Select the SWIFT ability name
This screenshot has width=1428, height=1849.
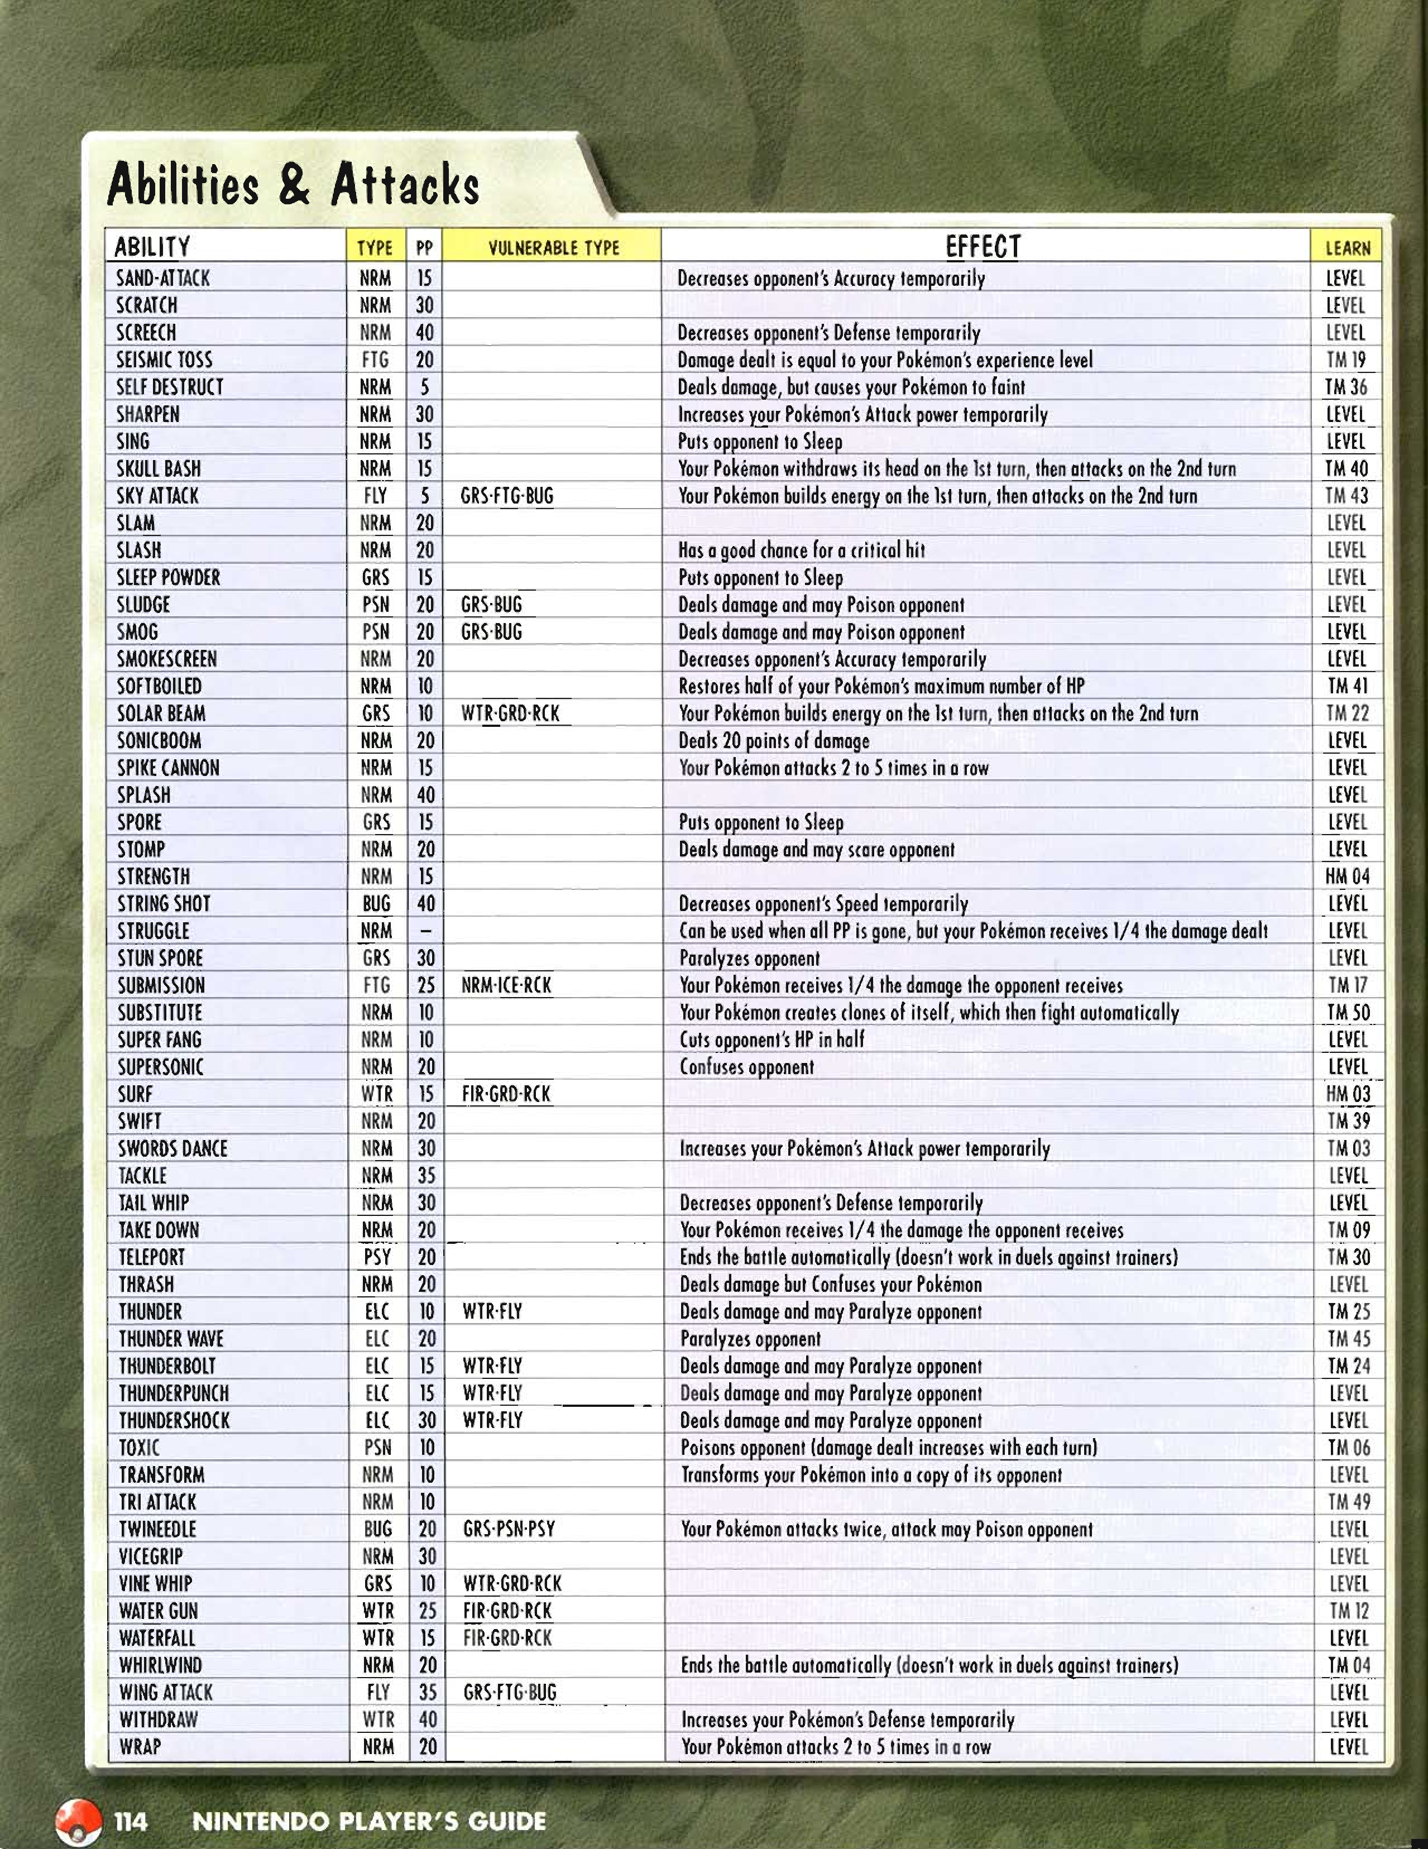[x=140, y=1121]
